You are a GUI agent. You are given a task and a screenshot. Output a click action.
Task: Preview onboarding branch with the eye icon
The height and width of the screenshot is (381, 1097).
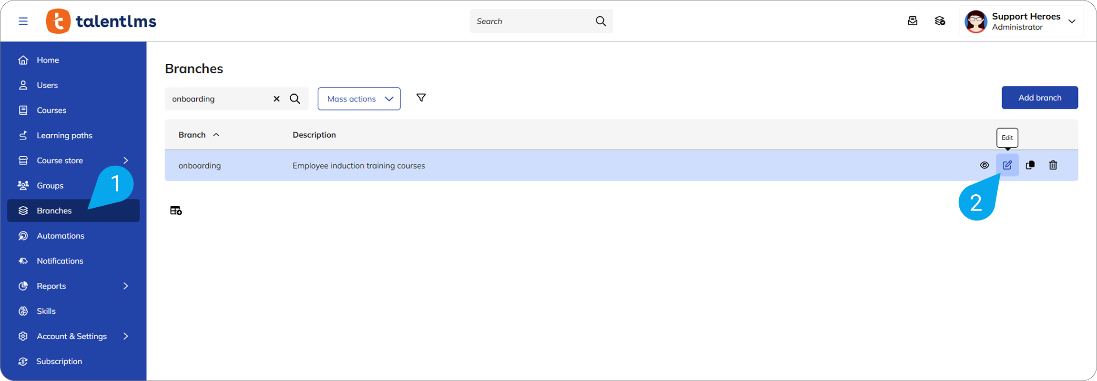pos(984,165)
